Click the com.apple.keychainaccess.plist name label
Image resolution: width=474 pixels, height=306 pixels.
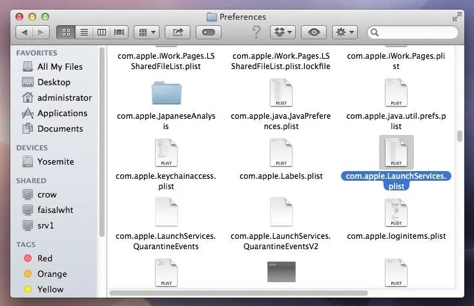(166, 181)
